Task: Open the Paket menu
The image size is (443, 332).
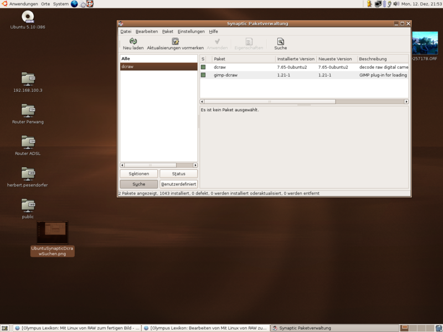Action: click(x=168, y=32)
